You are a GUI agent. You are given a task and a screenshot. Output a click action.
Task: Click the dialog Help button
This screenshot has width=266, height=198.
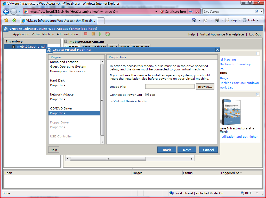(x=54, y=150)
